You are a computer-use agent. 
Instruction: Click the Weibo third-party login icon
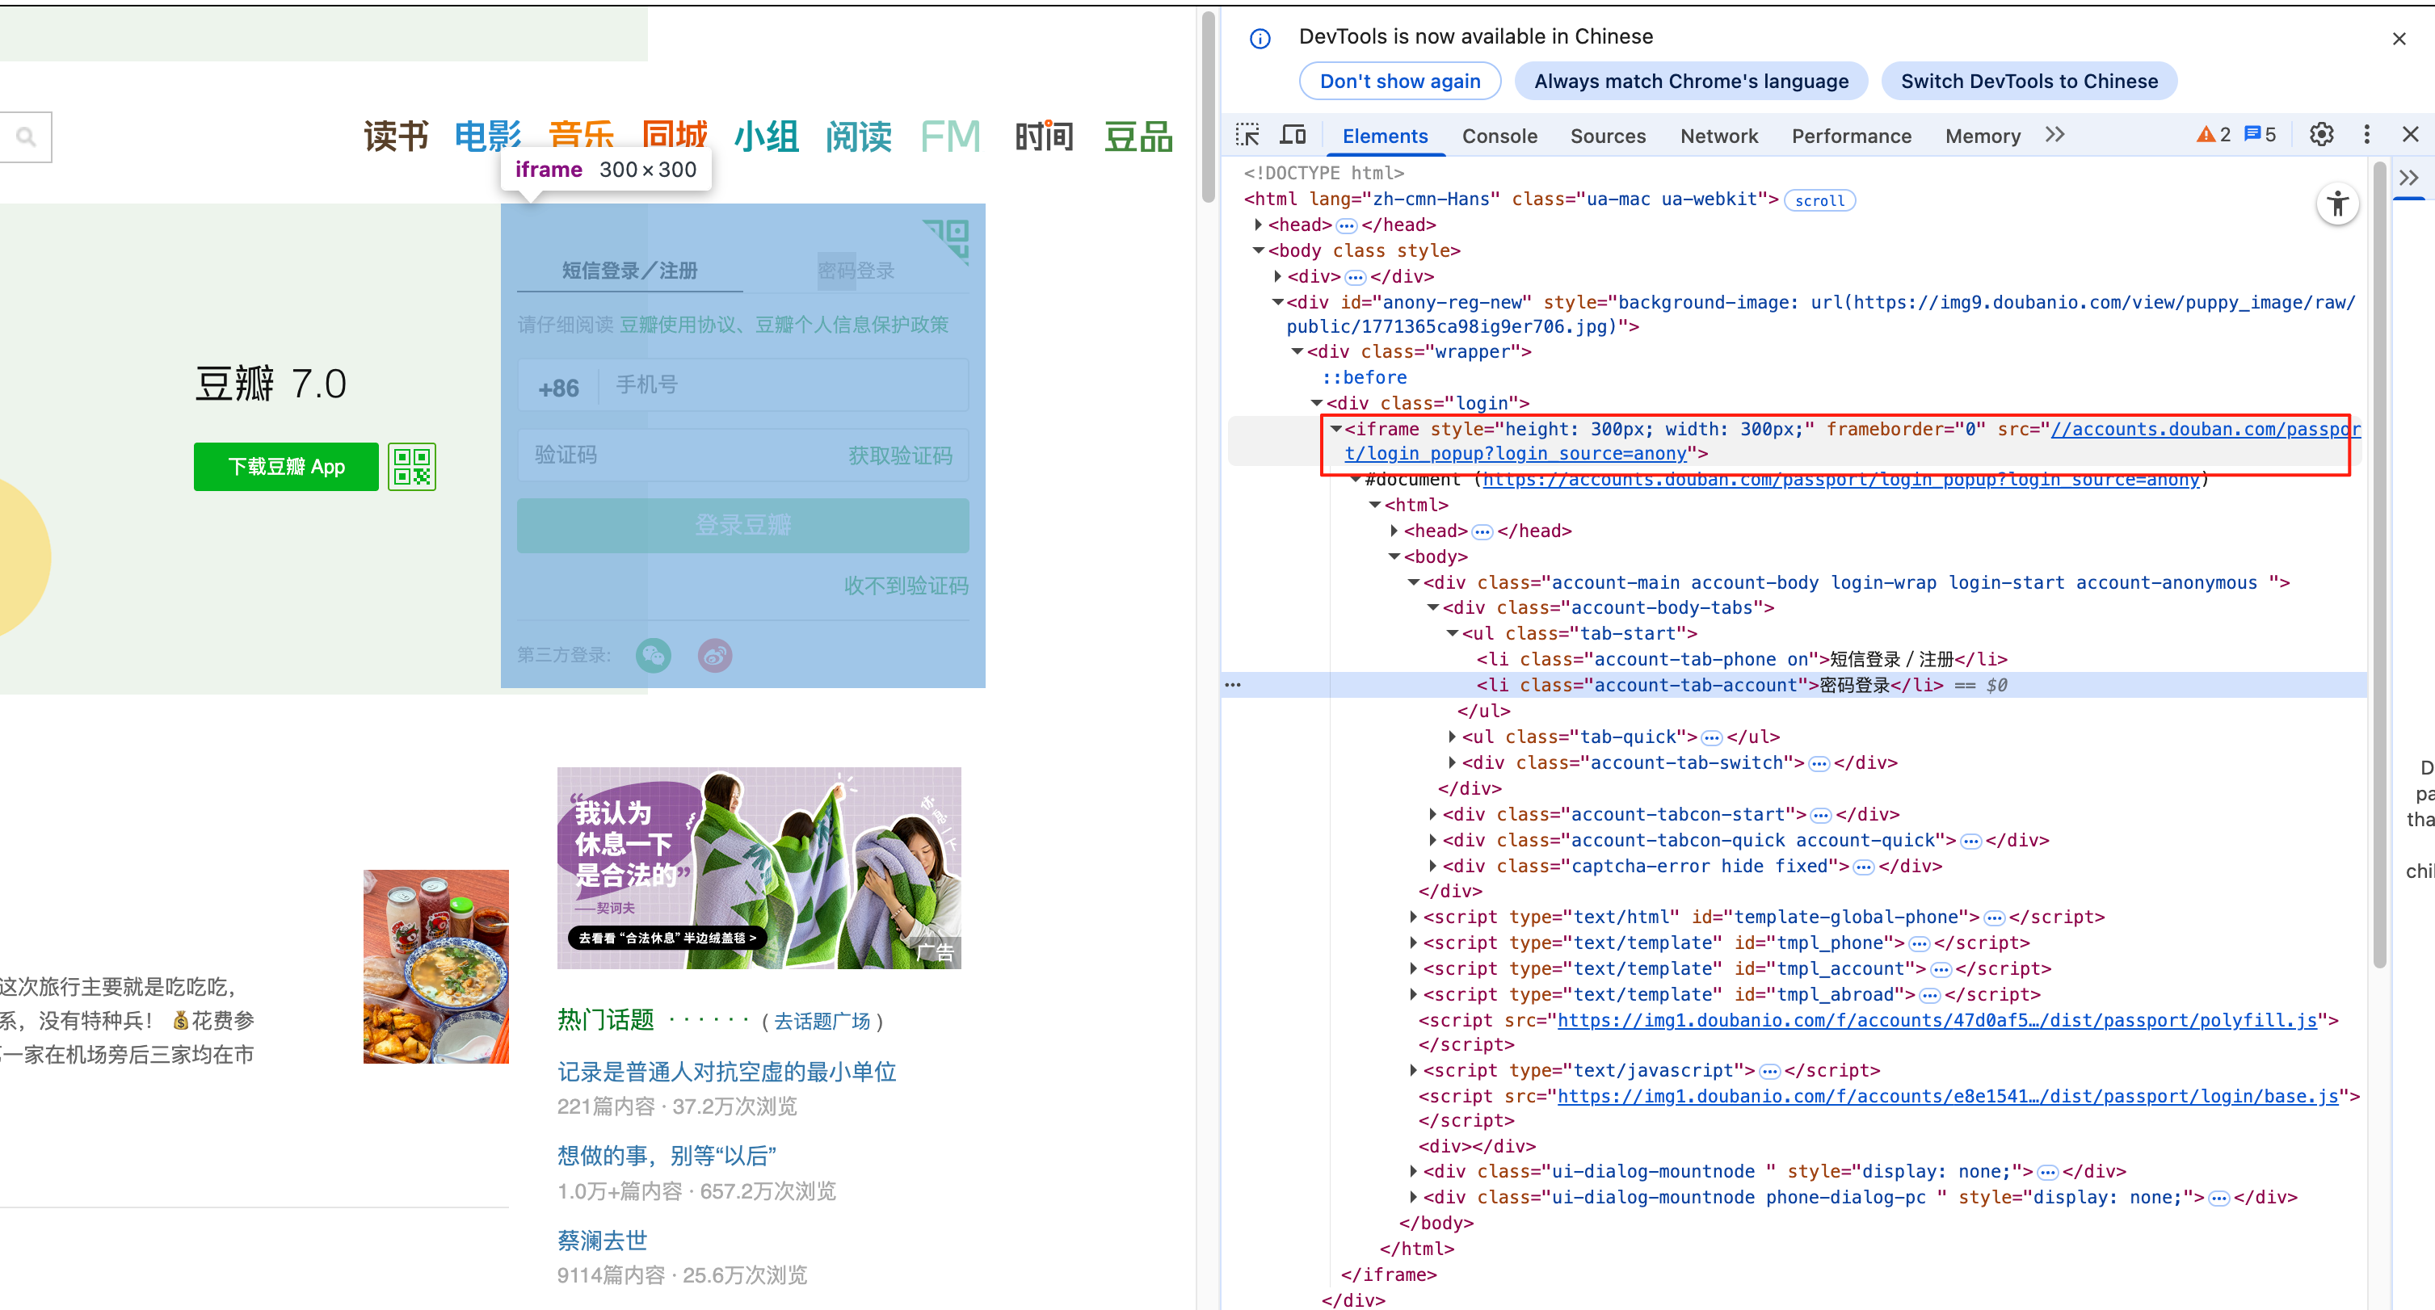716,655
